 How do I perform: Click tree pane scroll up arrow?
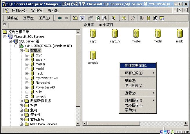[x=78, y=32]
